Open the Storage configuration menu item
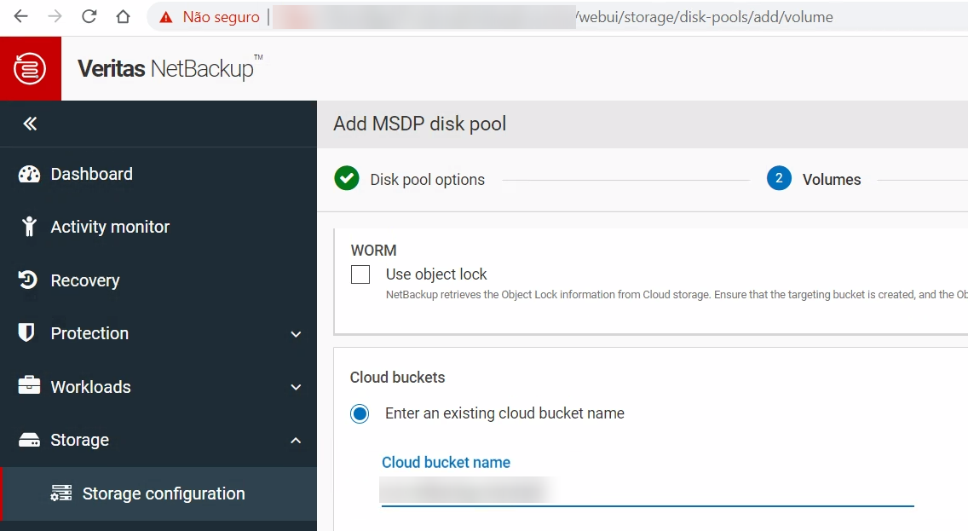This screenshot has width=968, height=531. coord(163,493)
